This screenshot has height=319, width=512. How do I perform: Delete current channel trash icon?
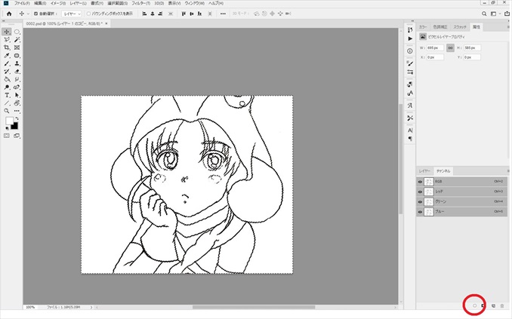[502, 305]
